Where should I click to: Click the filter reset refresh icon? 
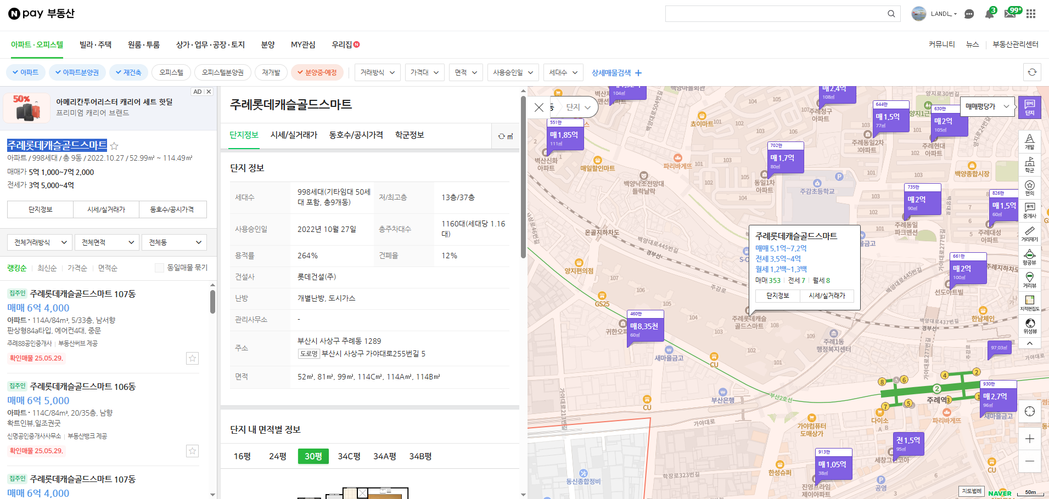click(1032, 72)
